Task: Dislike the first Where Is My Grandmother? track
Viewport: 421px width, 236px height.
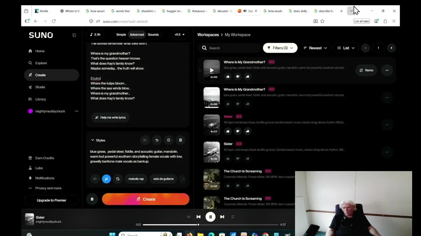Action: (237, 77)
